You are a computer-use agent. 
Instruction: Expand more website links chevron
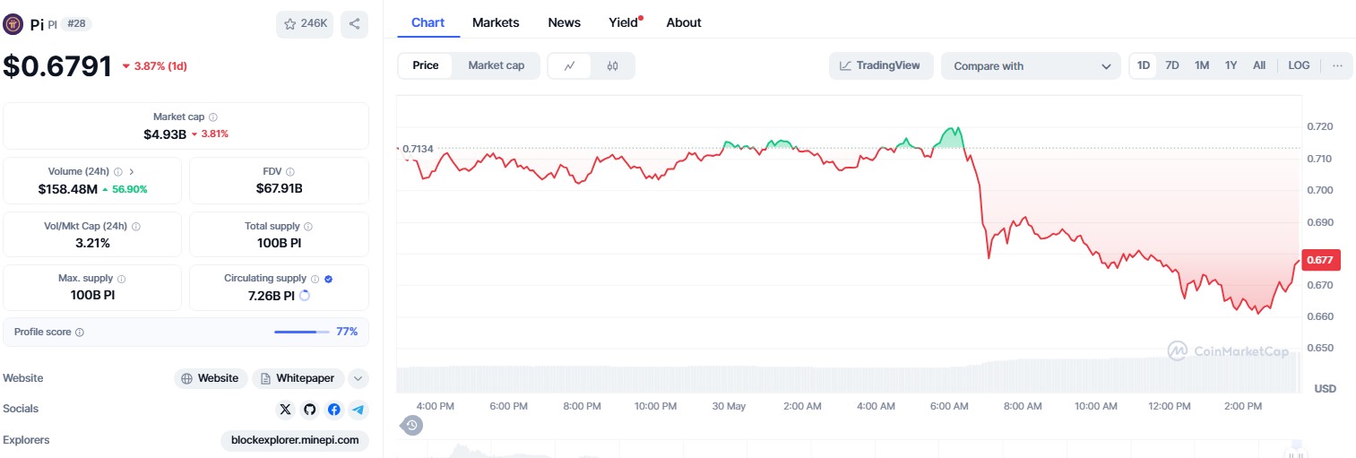(x=358, y=378)
